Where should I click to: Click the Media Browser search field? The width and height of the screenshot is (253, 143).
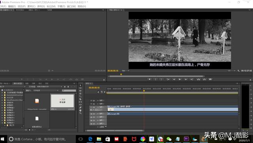[x=69, y=91]
